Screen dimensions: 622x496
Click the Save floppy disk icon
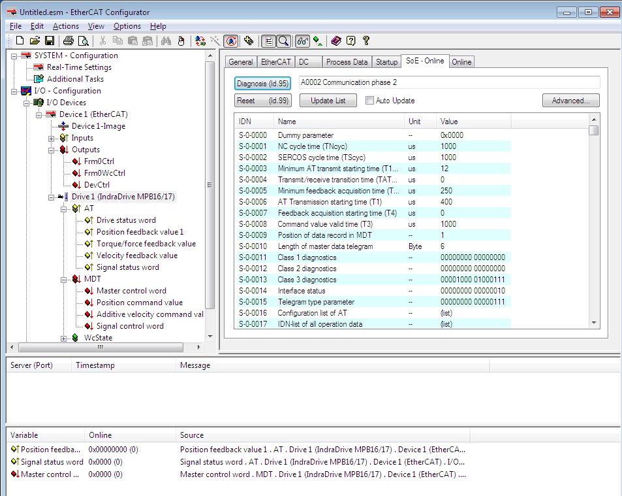pyautogui.click(x=49, y=41)
